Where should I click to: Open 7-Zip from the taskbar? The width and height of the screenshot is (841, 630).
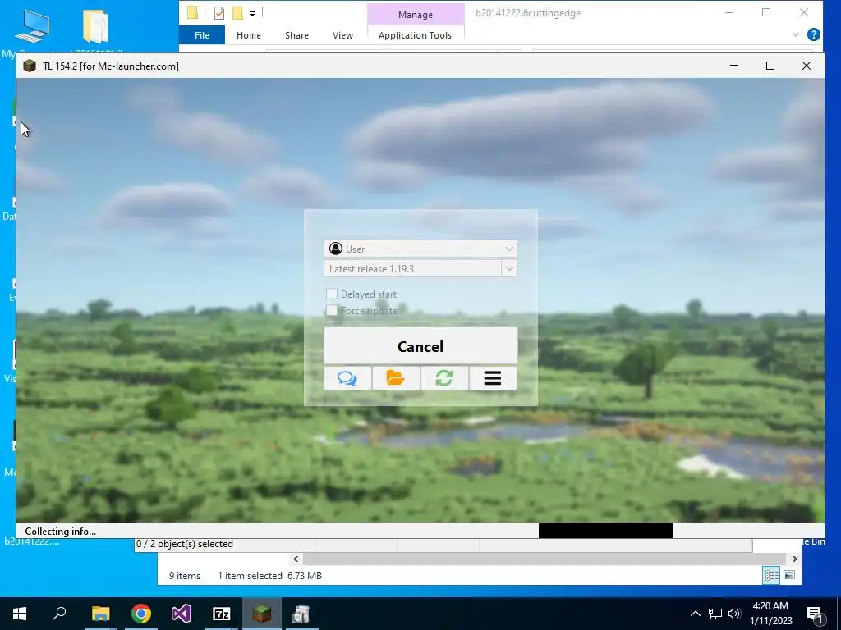click(222, 614)
